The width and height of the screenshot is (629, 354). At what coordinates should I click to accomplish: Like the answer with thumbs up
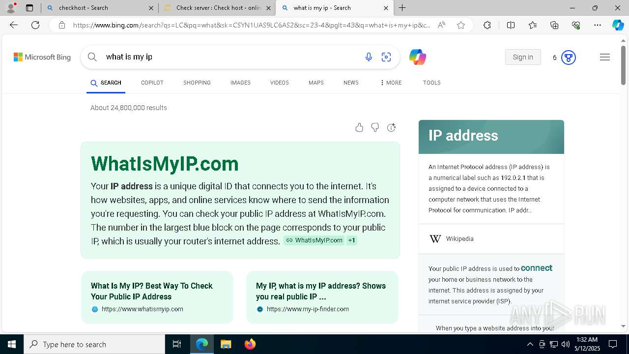pyautogui.click(x=359, y=128)
